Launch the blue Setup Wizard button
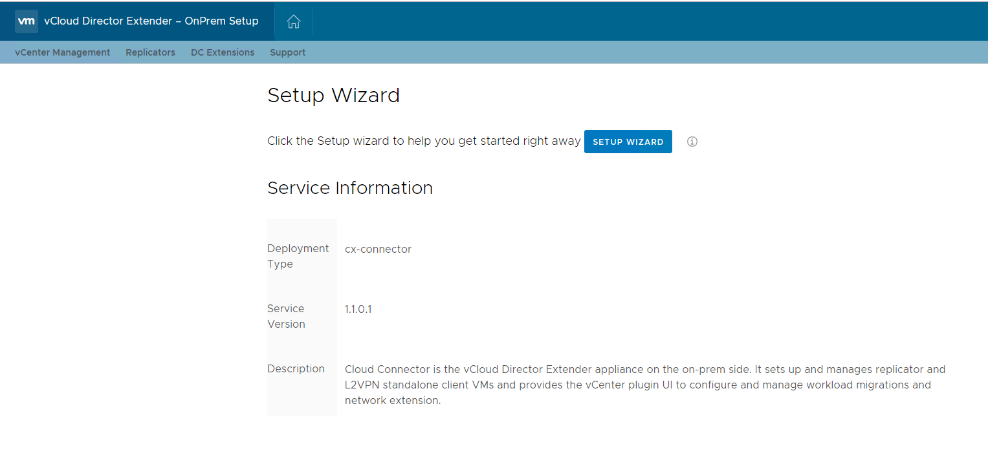This screenshot has height=457, width=988. point(628,142)
